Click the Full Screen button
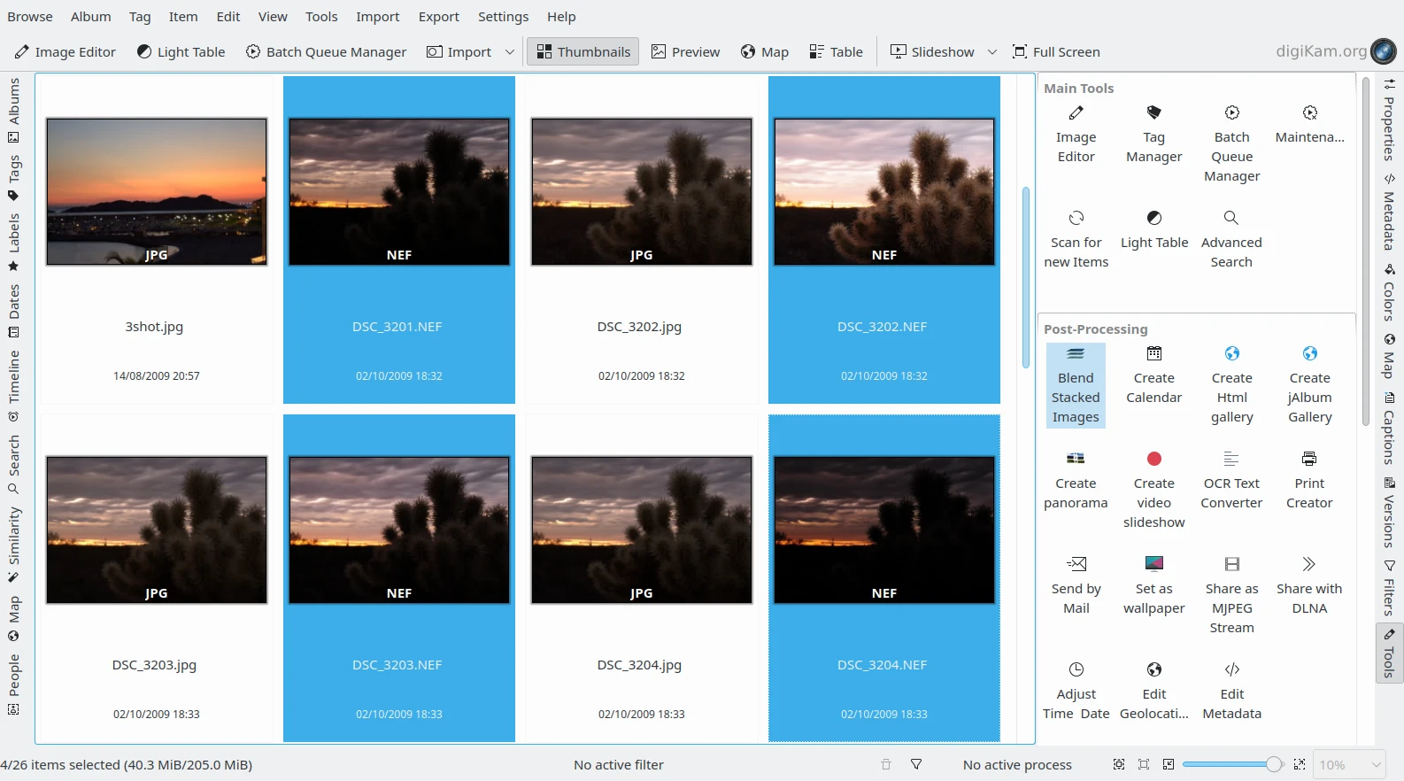The image size is (1404, 781). click(x=1056, y=52)
